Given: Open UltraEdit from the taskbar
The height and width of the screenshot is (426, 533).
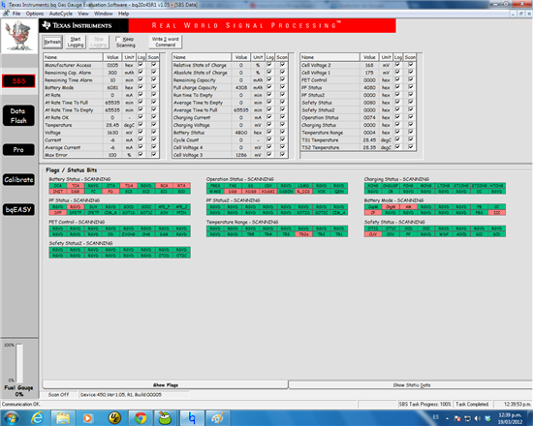Looking at the screenshot, I should click(114, 418).
